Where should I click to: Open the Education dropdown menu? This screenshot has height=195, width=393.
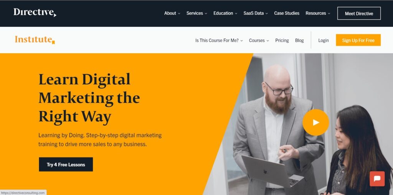(225, 13)
